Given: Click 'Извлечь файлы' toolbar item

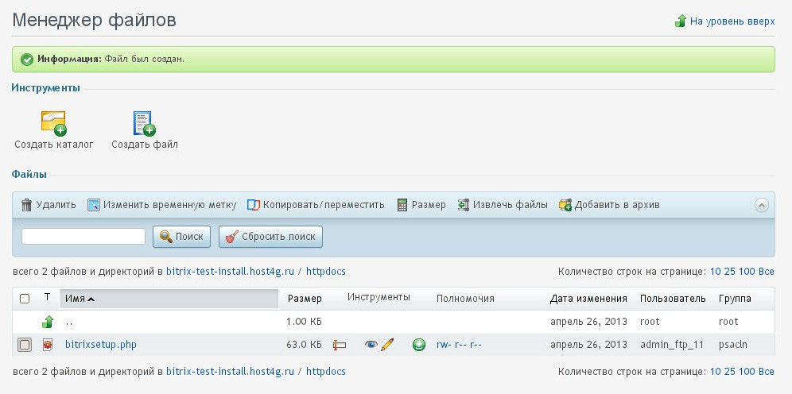Looking at the screenshot, I should coord(511,205).
